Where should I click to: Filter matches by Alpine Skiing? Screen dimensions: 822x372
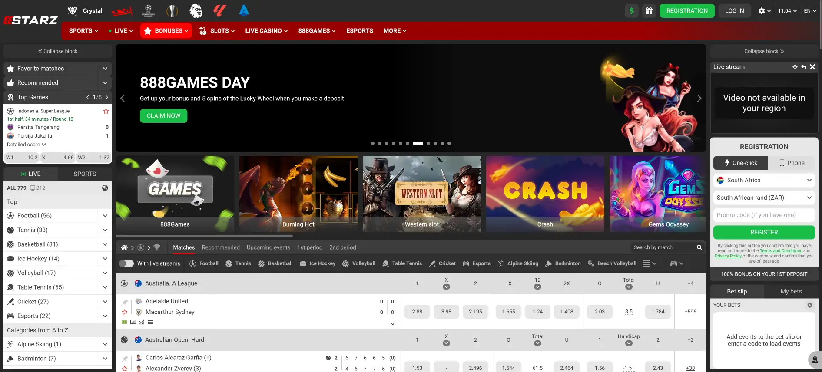pos(518,263)
